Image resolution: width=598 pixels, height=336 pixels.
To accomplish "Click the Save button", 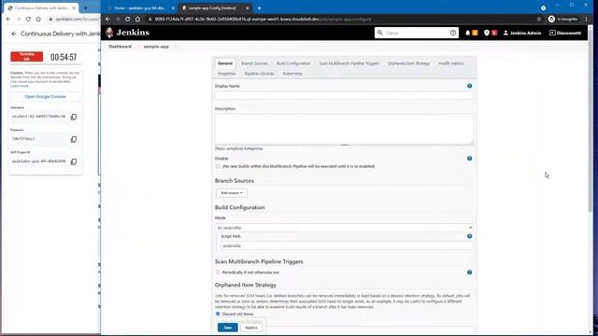I will 228,328.
